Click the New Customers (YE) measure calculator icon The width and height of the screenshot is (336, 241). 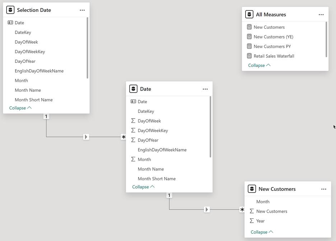click(x=249, y=37)
